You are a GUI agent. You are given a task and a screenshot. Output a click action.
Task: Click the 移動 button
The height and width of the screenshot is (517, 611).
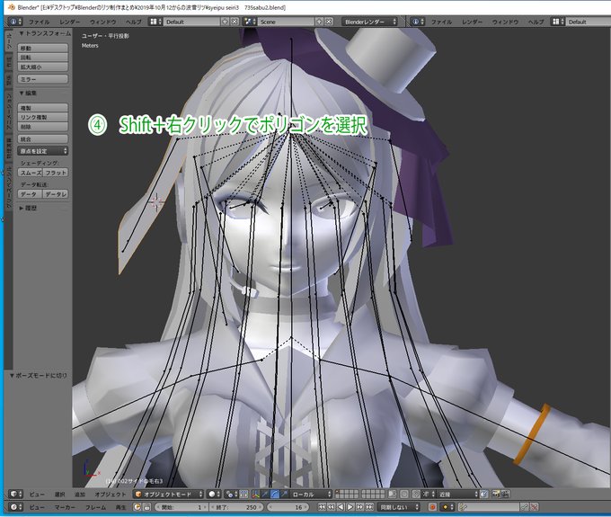[42, 48]
